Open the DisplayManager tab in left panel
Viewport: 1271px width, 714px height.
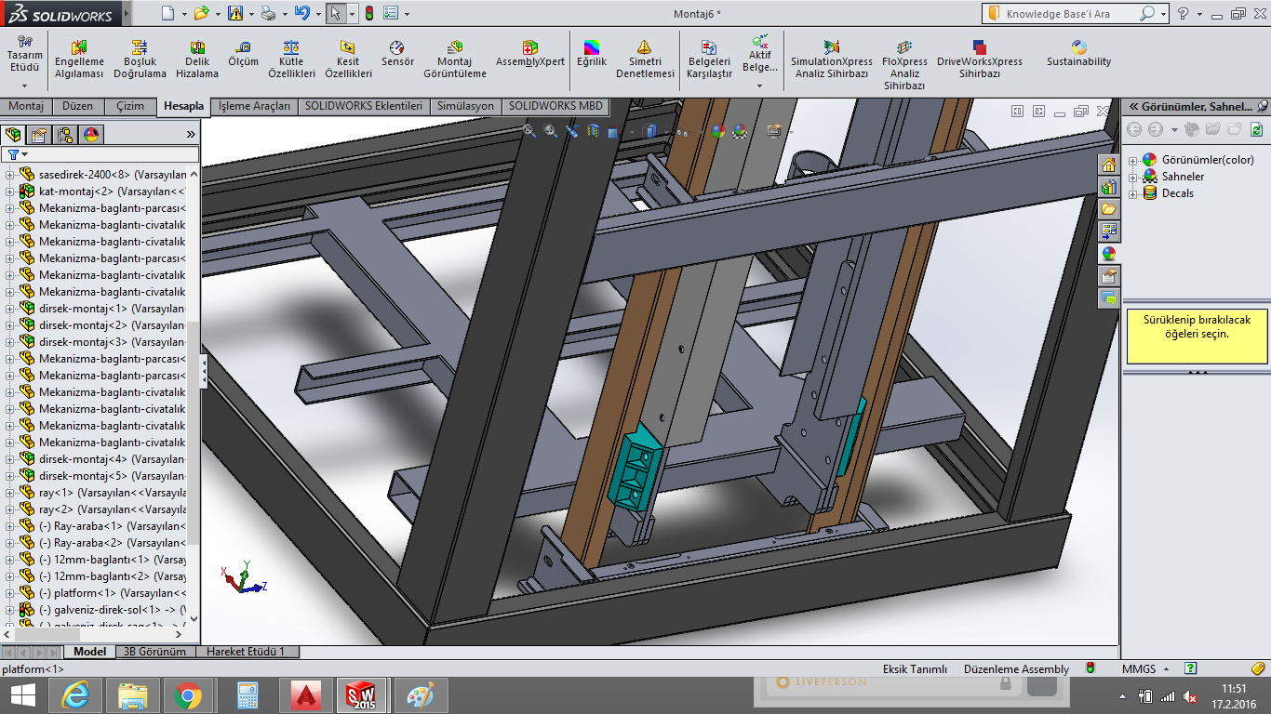pyautogui.click(x=91, y=135)
